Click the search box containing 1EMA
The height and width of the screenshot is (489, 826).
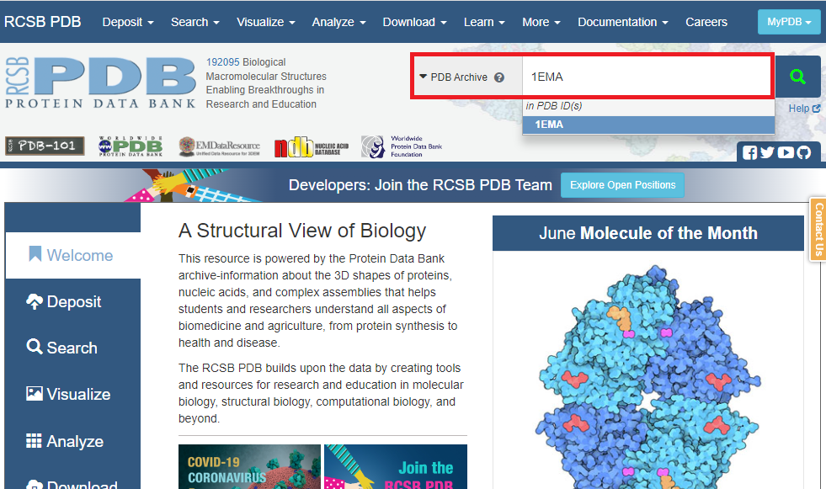click(647, 77)
